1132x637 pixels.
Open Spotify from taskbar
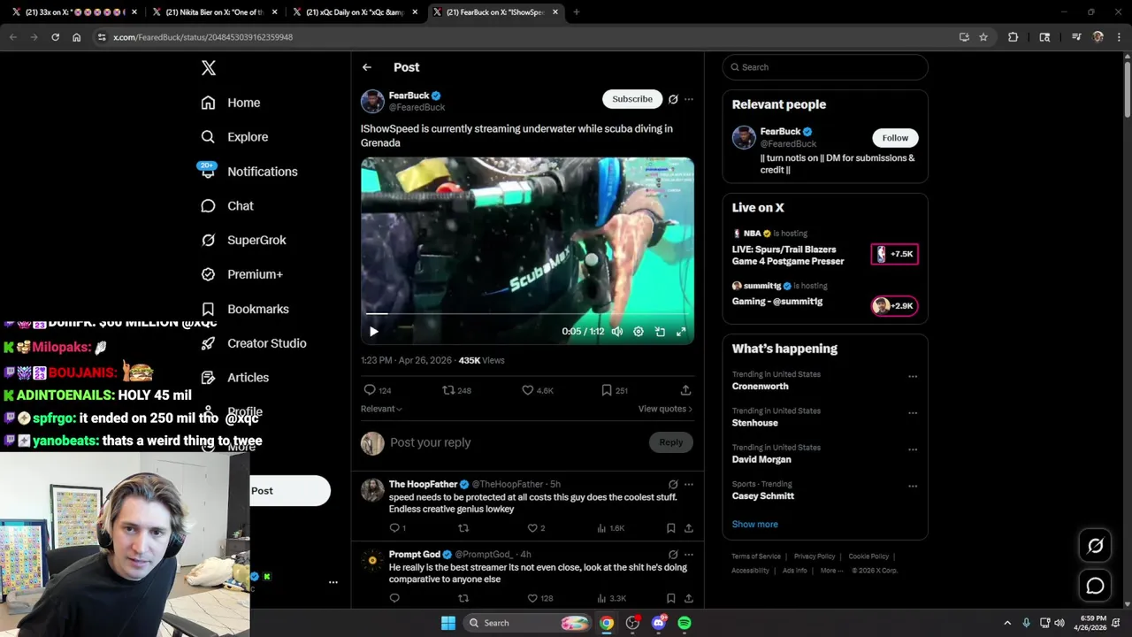pos(685,623)
